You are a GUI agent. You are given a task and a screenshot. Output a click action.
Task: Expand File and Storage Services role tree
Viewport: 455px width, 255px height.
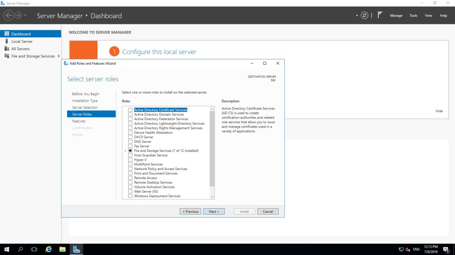pyautogui.click(x=126, y=151)
